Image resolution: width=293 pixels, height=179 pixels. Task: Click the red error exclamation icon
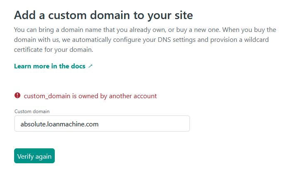[17, 95]
